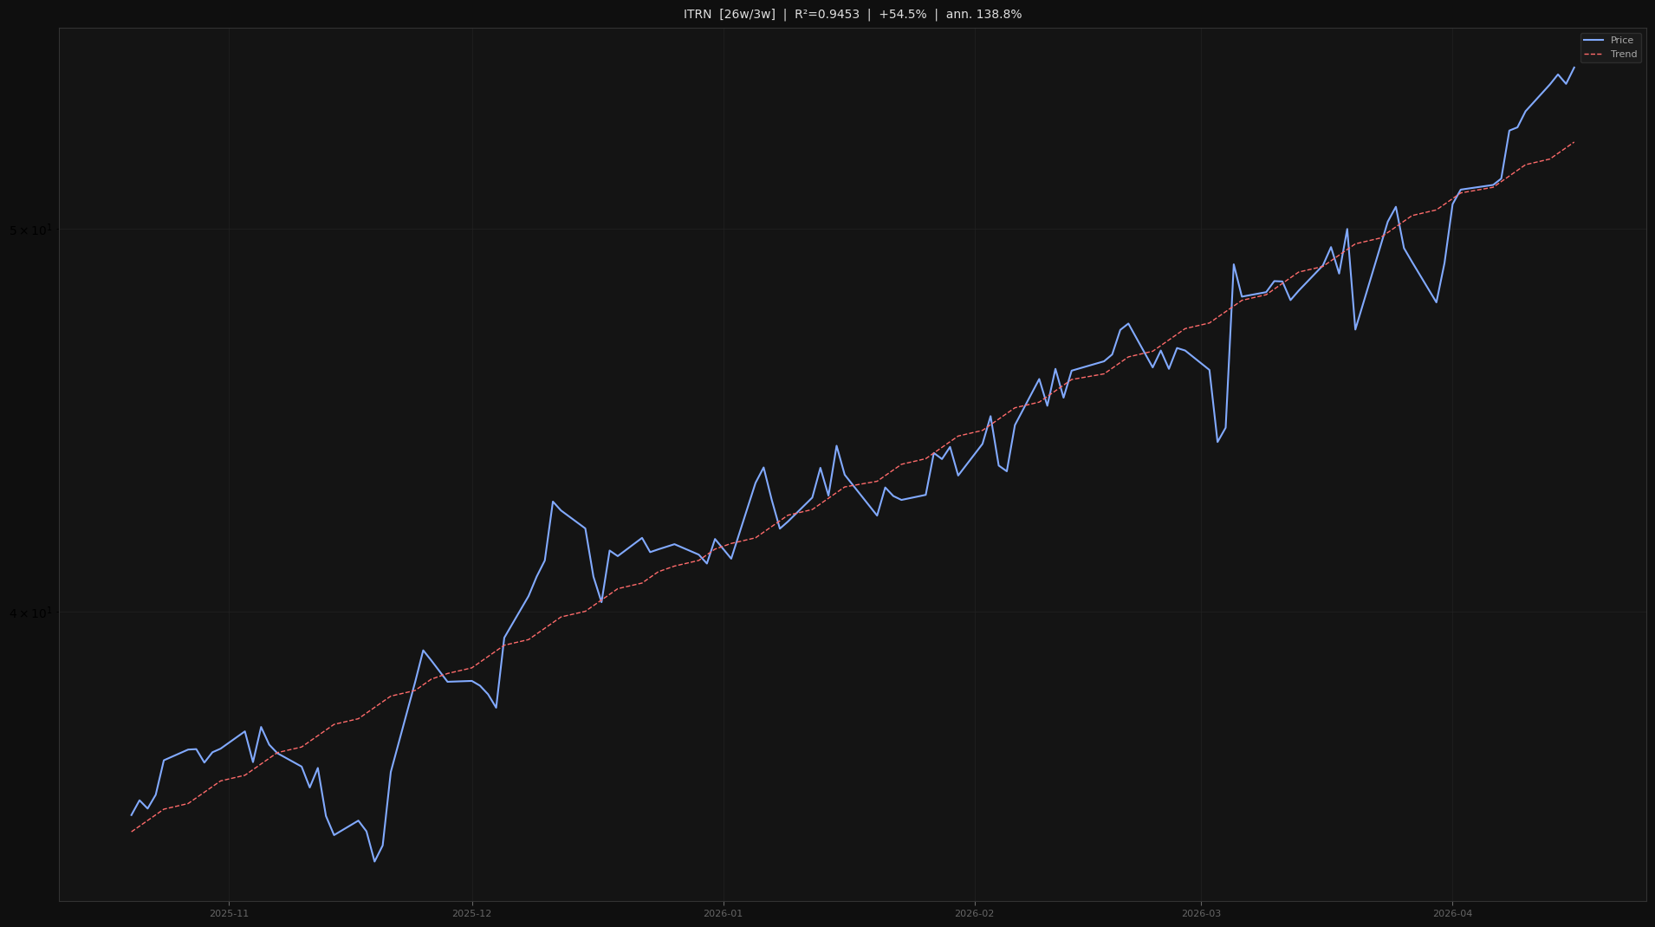1655x927 pixels.
Task: Click the 5×10¹ label on the y-axis
Action: [x=32, y=228]
